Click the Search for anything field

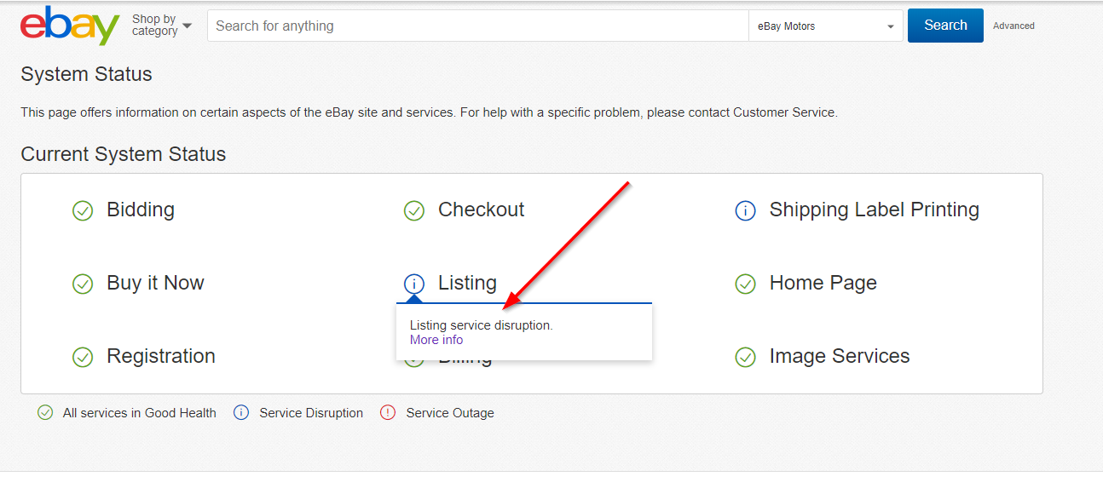coord(478,26)
